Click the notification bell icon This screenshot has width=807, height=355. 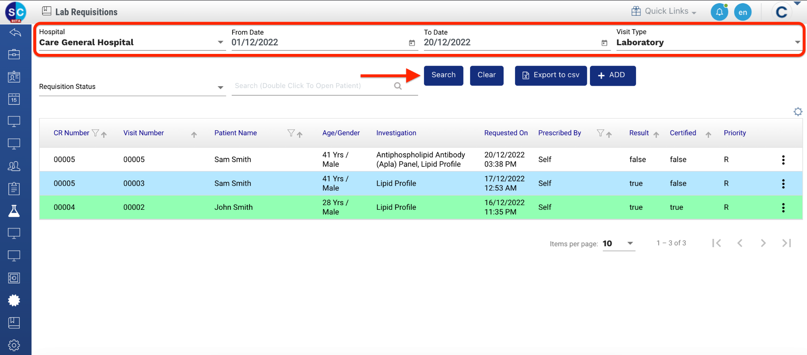[719, 12]
